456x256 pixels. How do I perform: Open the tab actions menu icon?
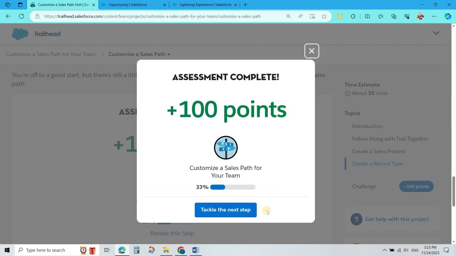click(x=20, y=5)
